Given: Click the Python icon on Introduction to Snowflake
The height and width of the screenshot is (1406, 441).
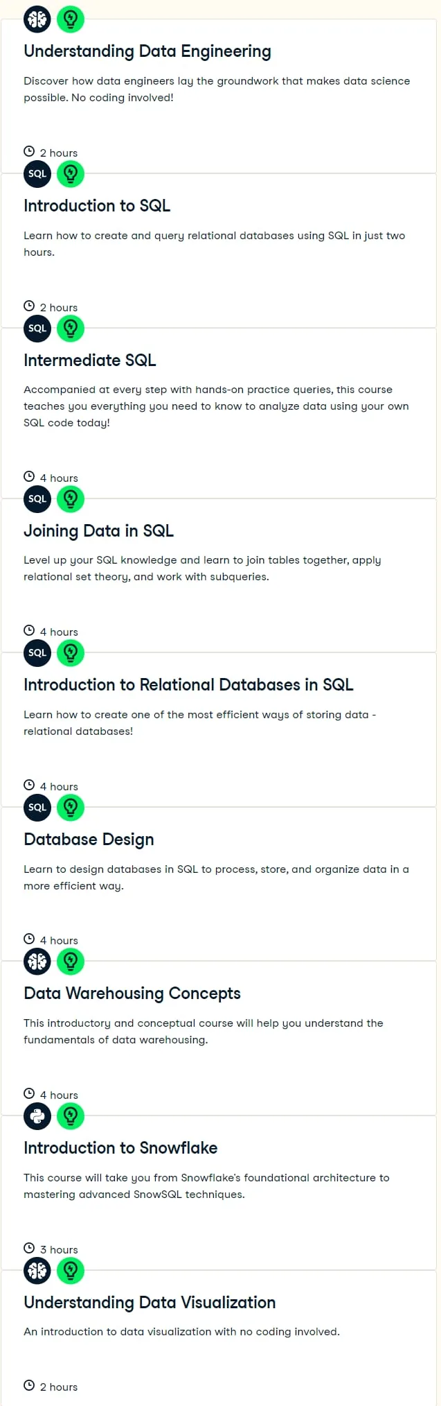Looking at the screenshot, I should [x=37, y=1116].
